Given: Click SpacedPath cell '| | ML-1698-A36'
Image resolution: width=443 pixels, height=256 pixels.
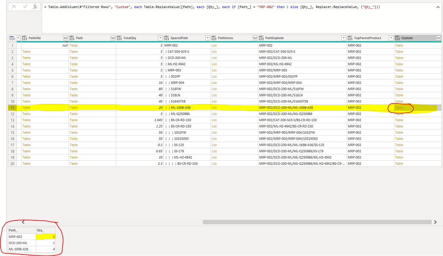Looking at the screenshot, I should (187, 108).
